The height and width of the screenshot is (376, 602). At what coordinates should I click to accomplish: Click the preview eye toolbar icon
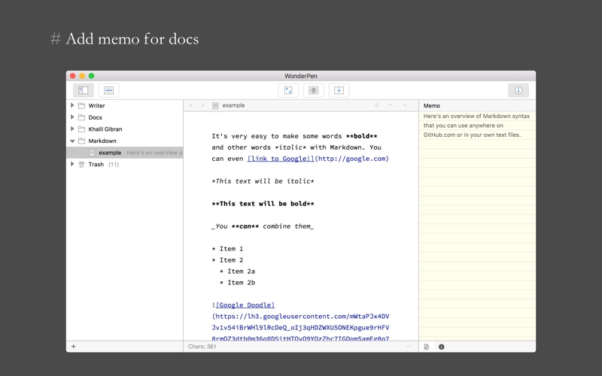click(x=314, y=90)
